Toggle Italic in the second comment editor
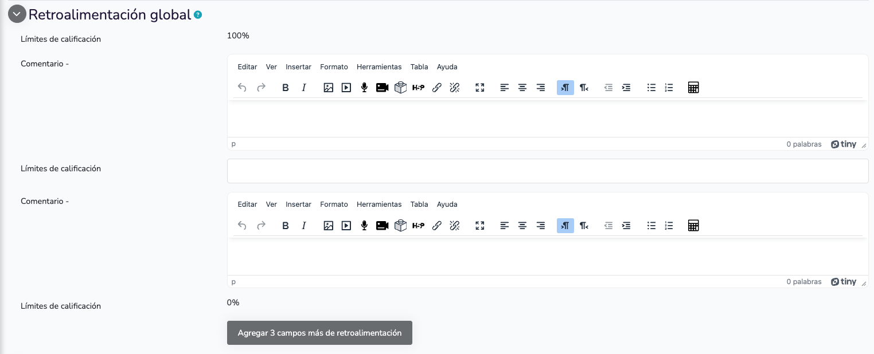The height and width of the screenshot is (354, 874). tap(304, 225)
